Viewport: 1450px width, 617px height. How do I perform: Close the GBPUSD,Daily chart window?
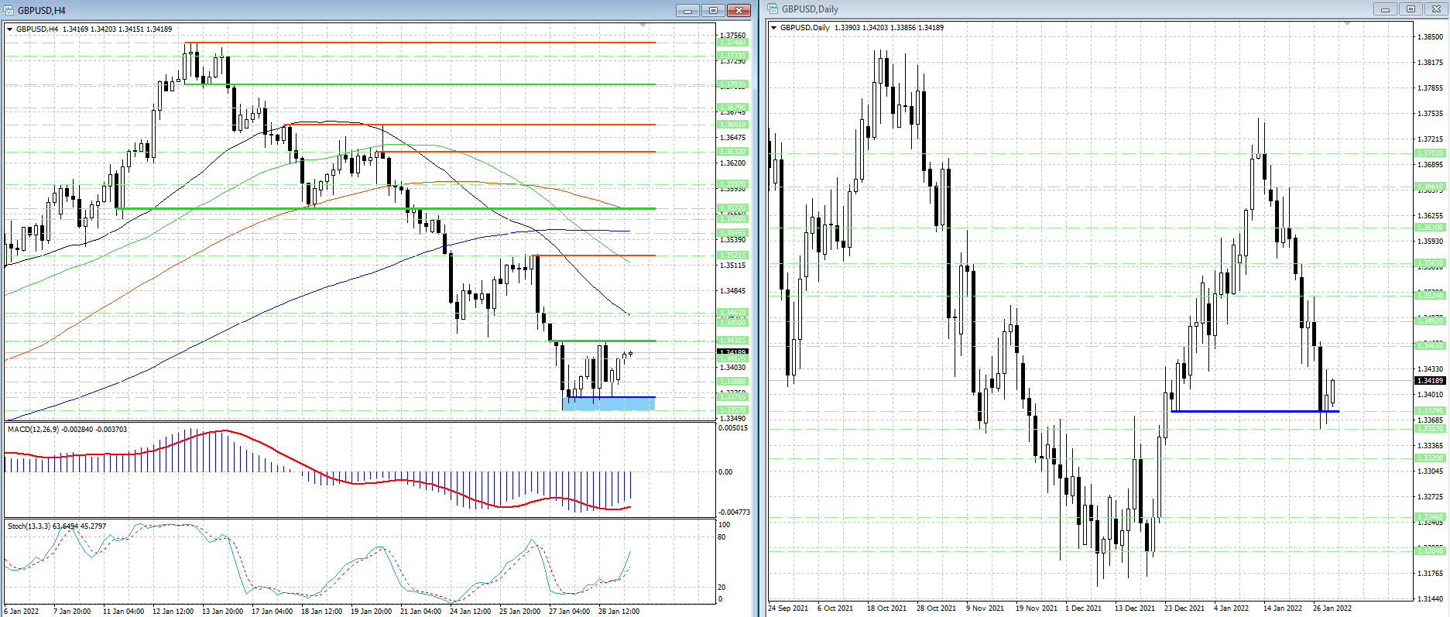[x=1436, y=9]
